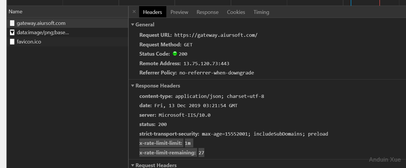Click the data:image/png image file icon
The width and height of the screenshot is (406, 168).
tap(12, 32)
